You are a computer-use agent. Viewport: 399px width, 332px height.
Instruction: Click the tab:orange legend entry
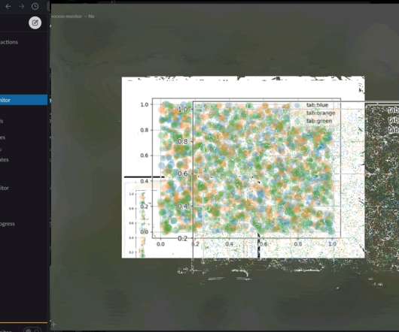pos(321,113)
